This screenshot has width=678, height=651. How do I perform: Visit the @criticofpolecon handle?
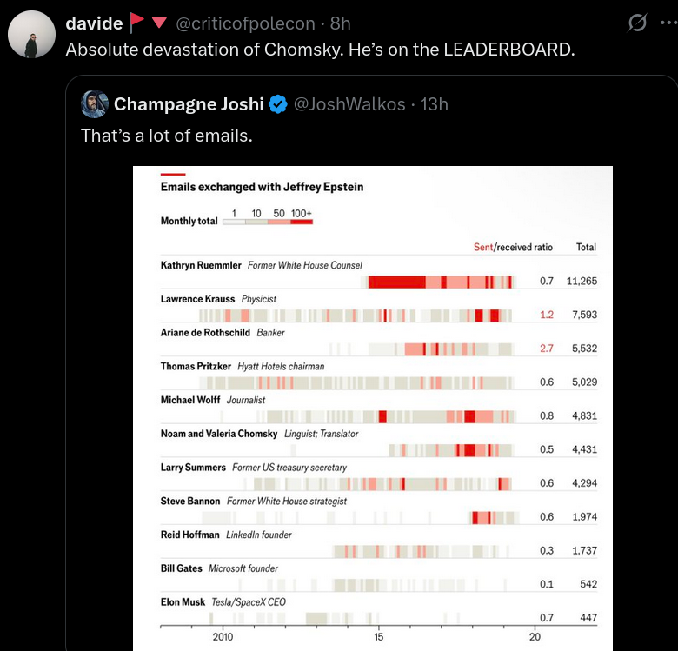pyautogui.click(x=246, y=23)
